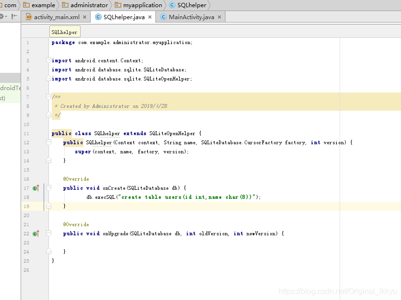401x300 pixels.
Task: Click 'CursorFactory factory' parameter on line 12
Action: [275, 143]
